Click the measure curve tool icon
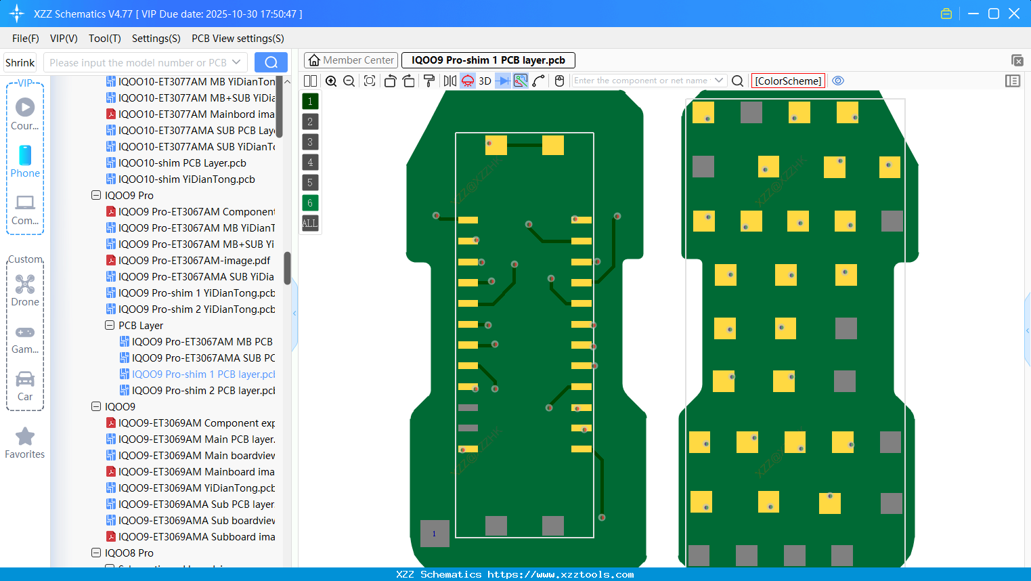Viewport: 1031px width, 581px height. [537, 81]
